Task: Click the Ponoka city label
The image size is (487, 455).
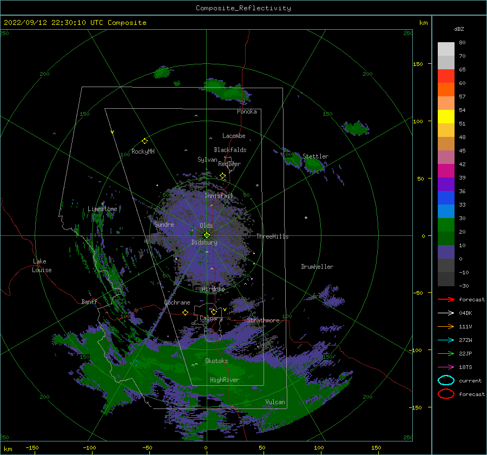Action: (247, 111)
